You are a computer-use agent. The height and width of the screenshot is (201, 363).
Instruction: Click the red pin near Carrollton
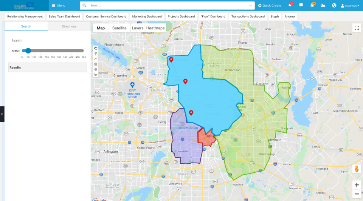tap(171, 60)
